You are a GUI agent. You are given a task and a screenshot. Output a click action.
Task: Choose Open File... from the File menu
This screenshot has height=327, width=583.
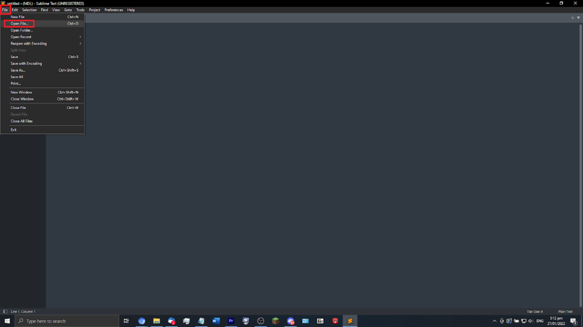(19, 24)
